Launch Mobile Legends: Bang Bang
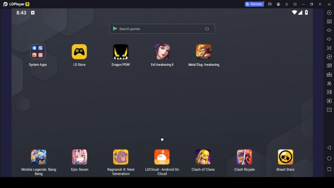 pos(38,157)
